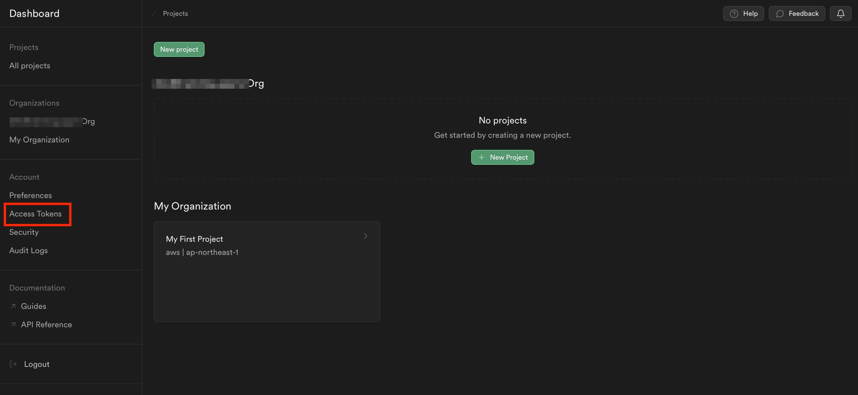Open Access Tokens page
This screenshot has width=858, height=395.
35,213
